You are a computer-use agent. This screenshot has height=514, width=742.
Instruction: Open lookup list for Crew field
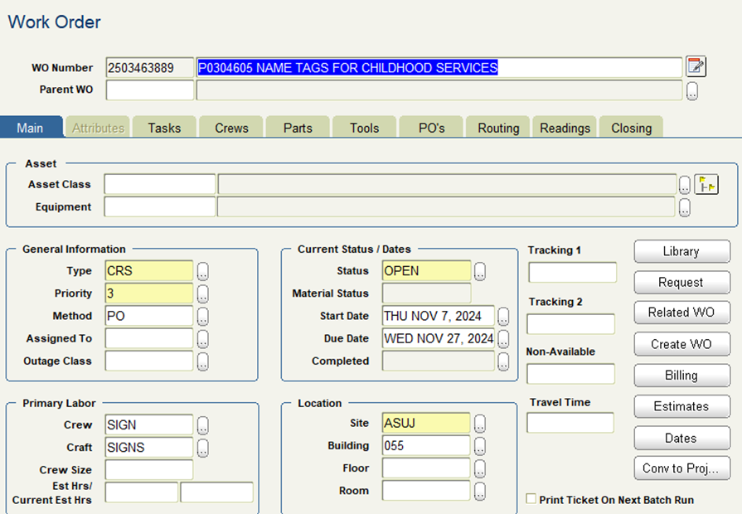click(202, 425)
